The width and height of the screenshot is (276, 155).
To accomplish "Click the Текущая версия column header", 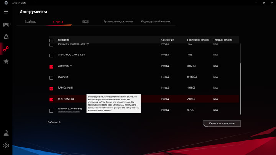I will (222, 40).
